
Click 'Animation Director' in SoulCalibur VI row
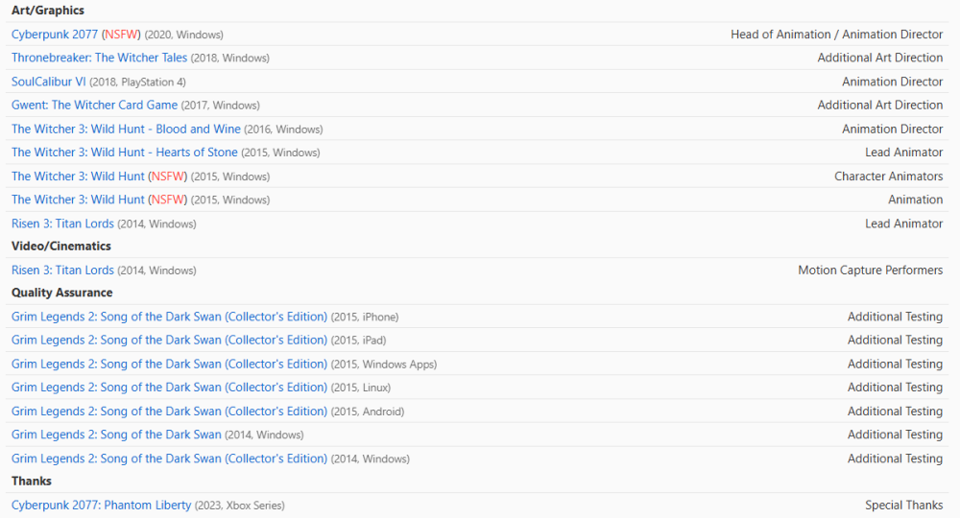point(892,82)
